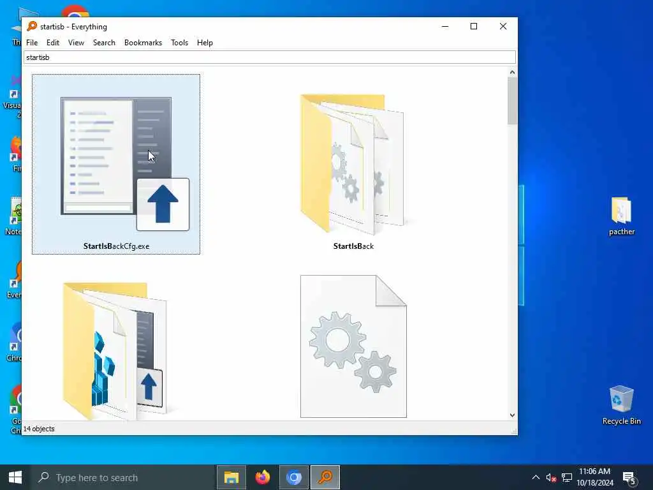Select the Recycle Bin desktop icon

tap(621, 405)
